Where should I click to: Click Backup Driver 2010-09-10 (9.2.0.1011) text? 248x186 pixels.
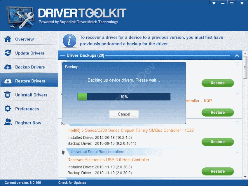coord(102,143)
